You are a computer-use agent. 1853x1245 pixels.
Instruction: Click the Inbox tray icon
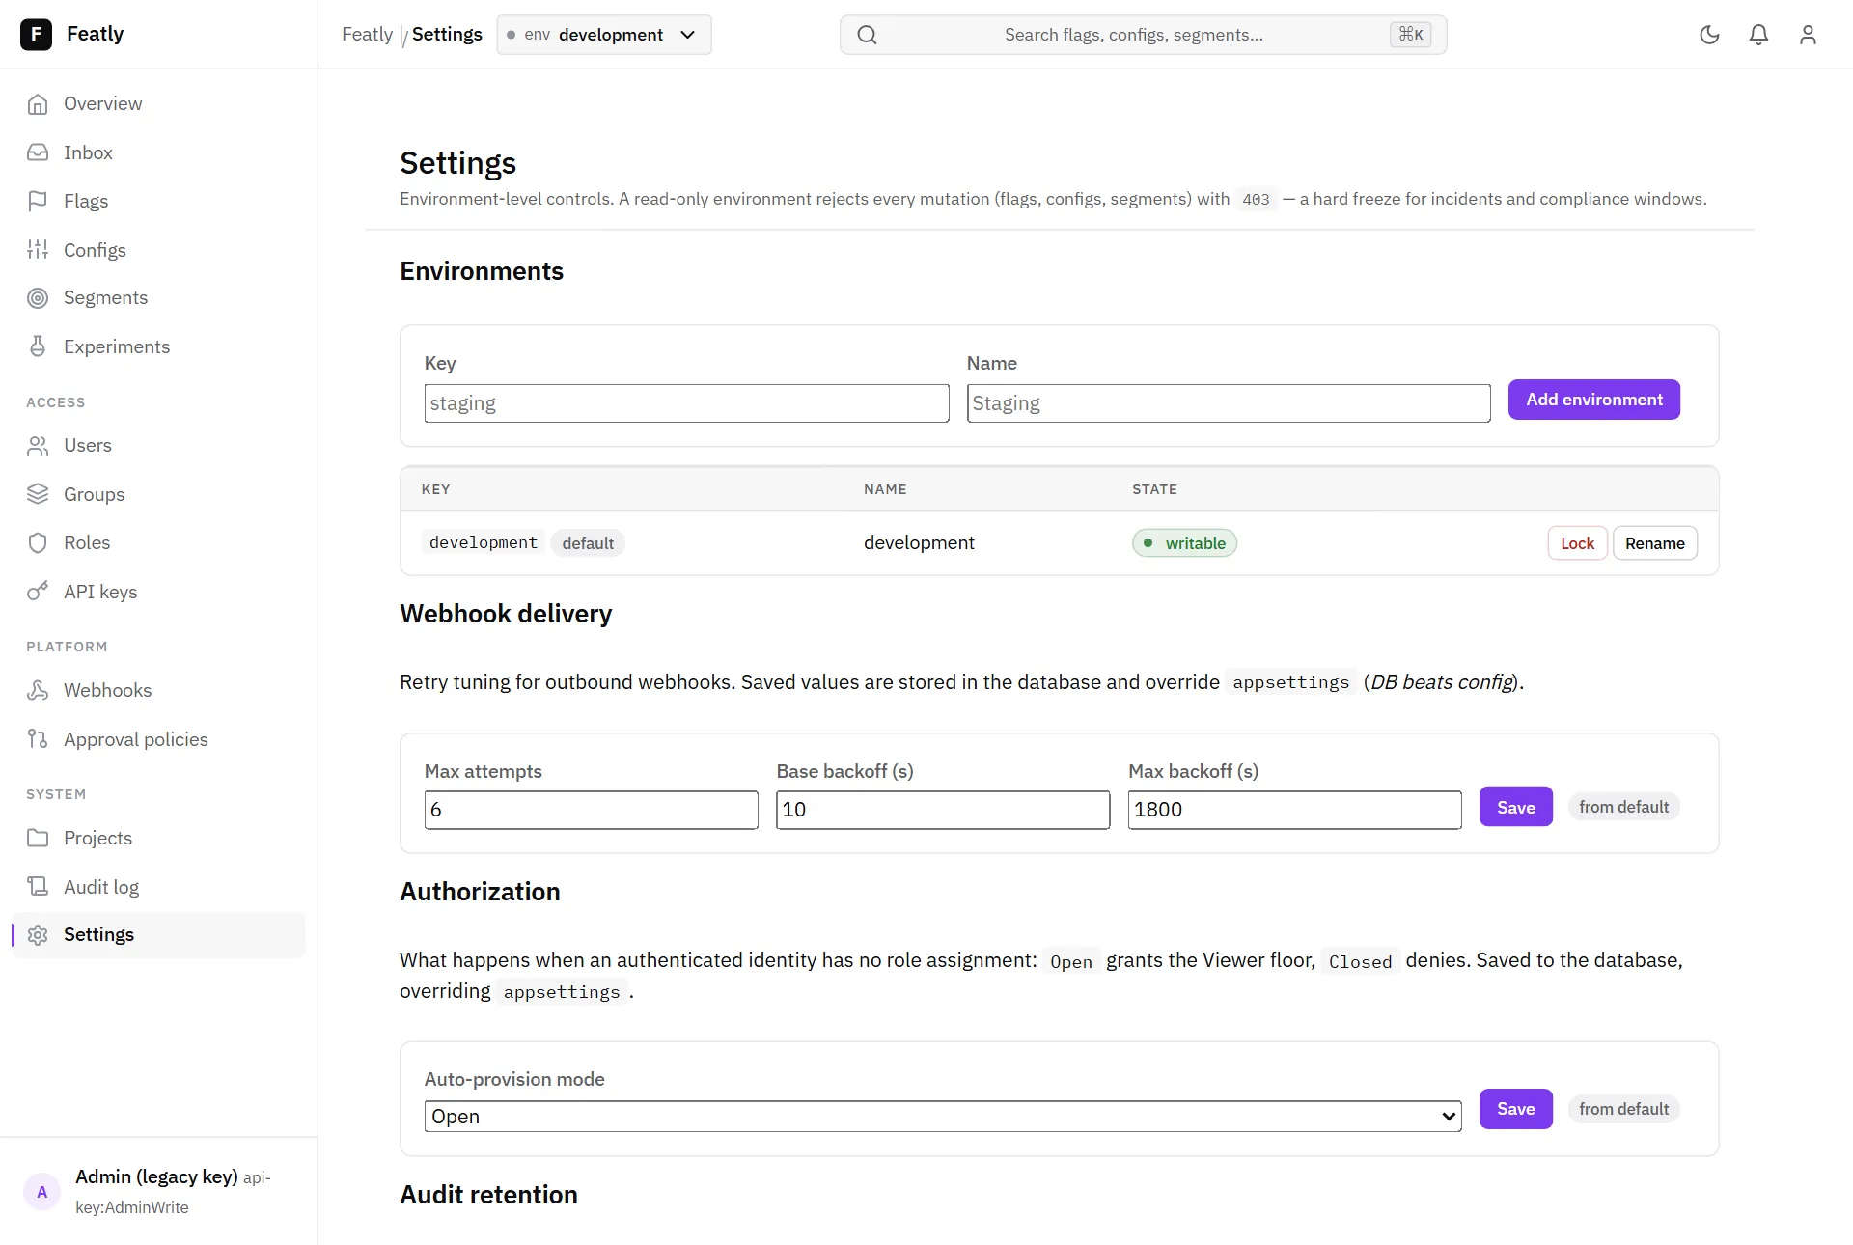click(38, 152)
